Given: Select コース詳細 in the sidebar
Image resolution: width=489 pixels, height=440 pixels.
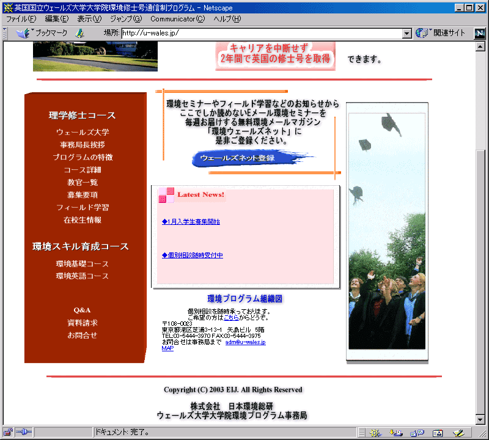Looking at the screenshot, I should pos(83,170).
